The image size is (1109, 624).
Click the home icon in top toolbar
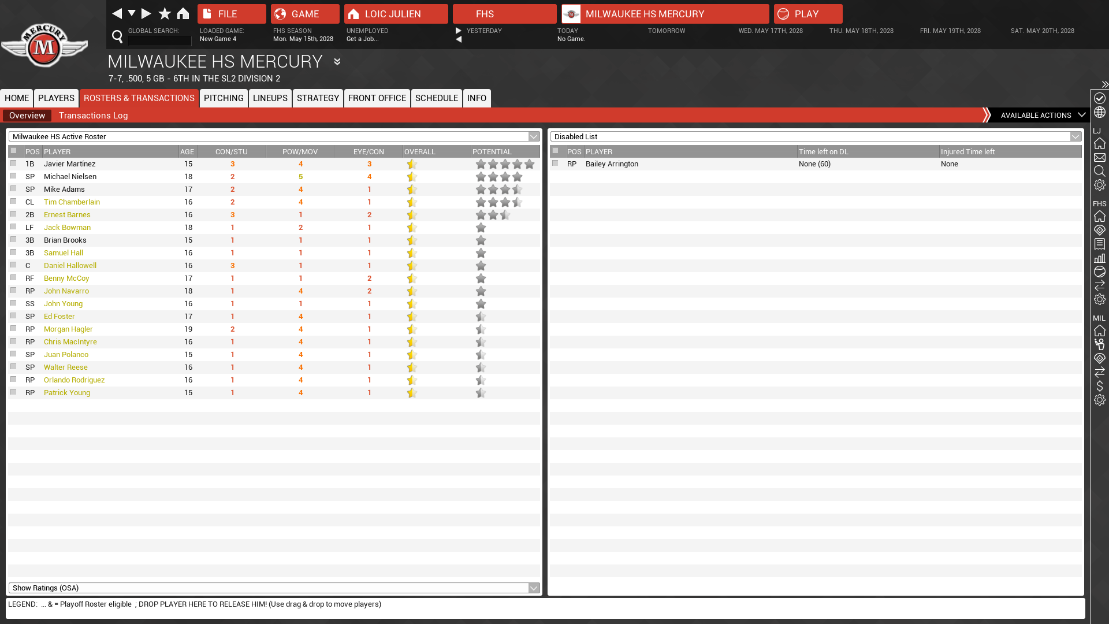(x=183, y=13)
